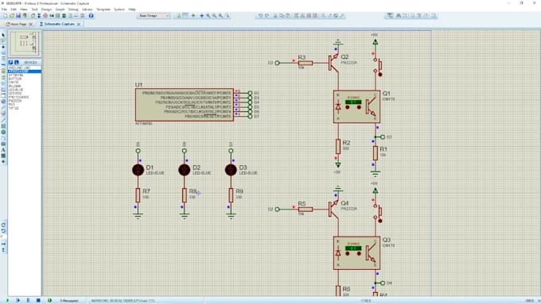The width and height of the screenshot is (541, 304).
Task: Select the 2D Graphics Box tool
Action: pyautogui.click(x=3, y=126)
